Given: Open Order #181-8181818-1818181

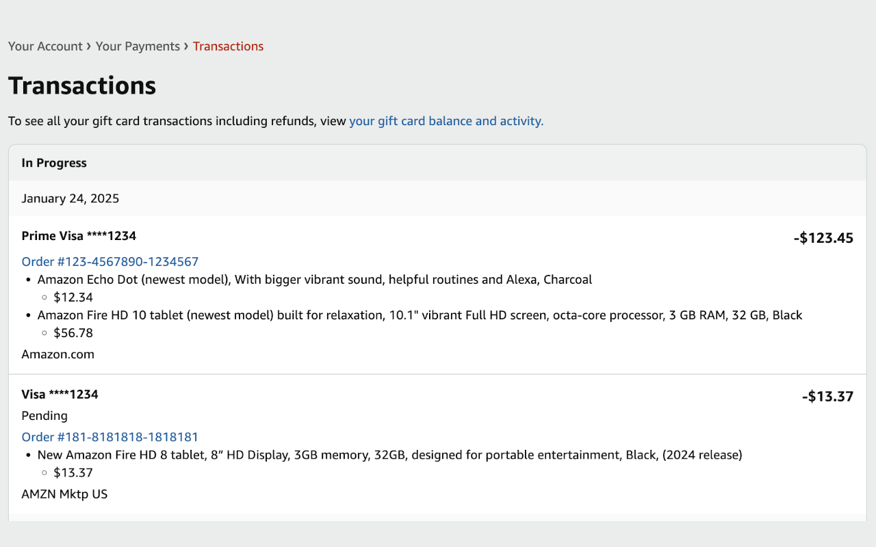Looking at the screenshot, I should (x=110, y=437).
